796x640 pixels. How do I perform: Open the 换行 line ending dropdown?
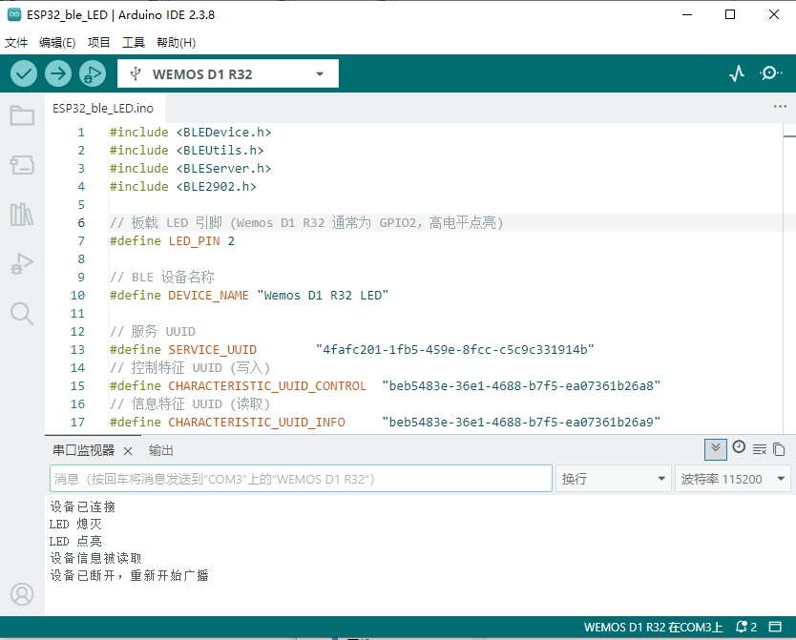pos(614,479)
